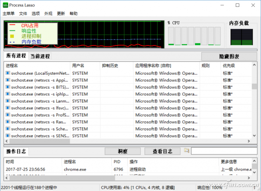Click icon of svchost.exe (netsvcs -s BITS) row

8,87
